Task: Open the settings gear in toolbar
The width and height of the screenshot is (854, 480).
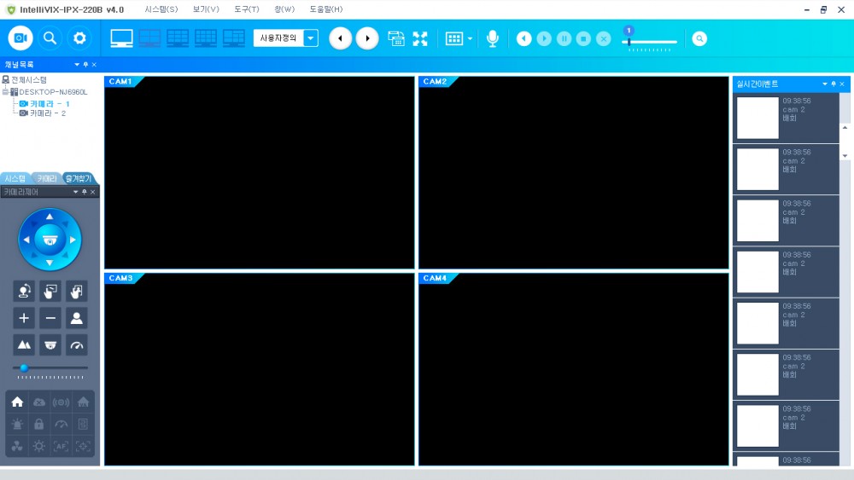Action: pyautogui.click(x=79, y=38)
